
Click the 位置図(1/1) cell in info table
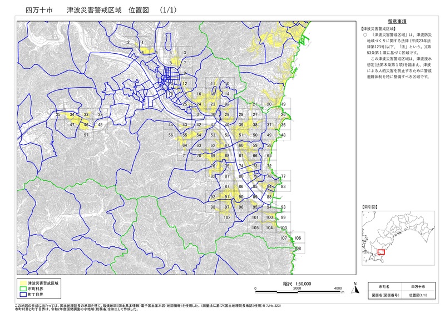coord(418,295)
